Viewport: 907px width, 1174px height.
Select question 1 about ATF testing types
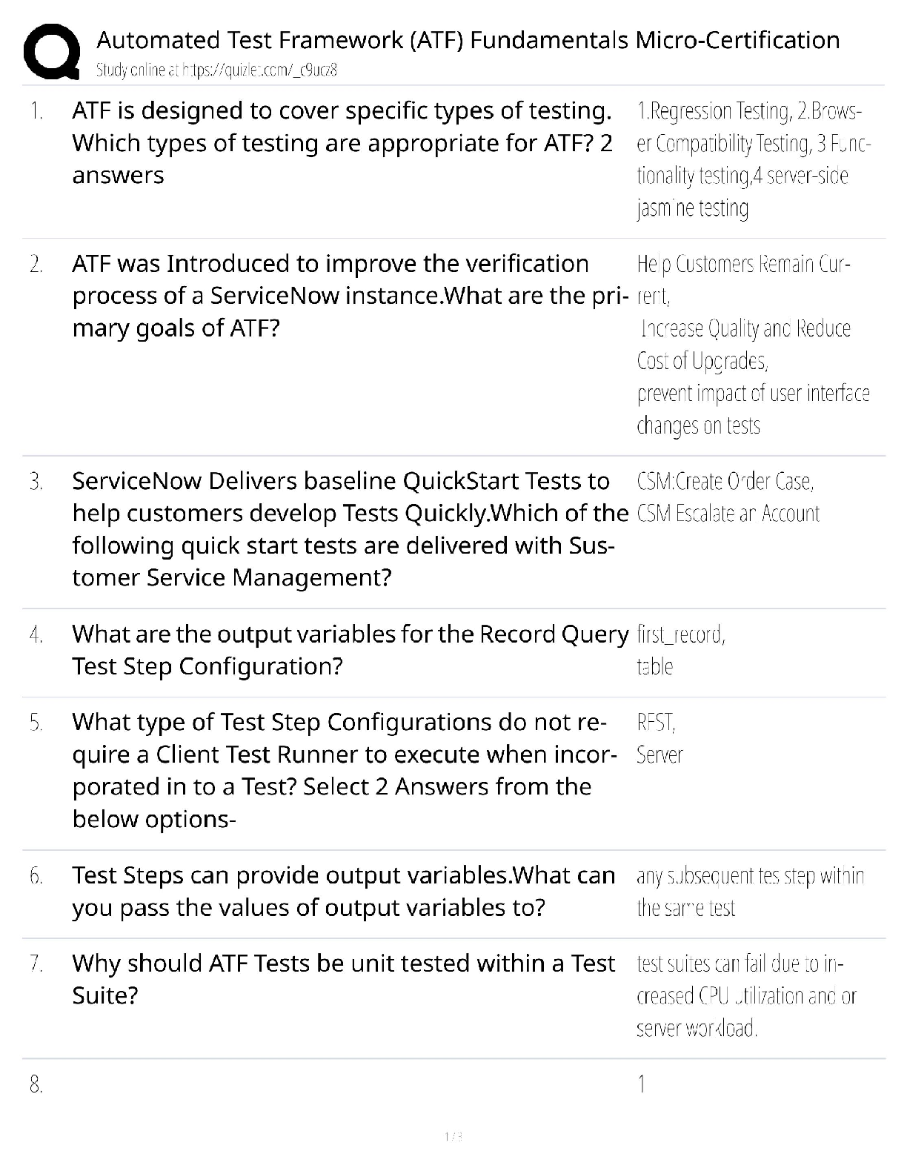pyautogui.click(x=342, y=143)
